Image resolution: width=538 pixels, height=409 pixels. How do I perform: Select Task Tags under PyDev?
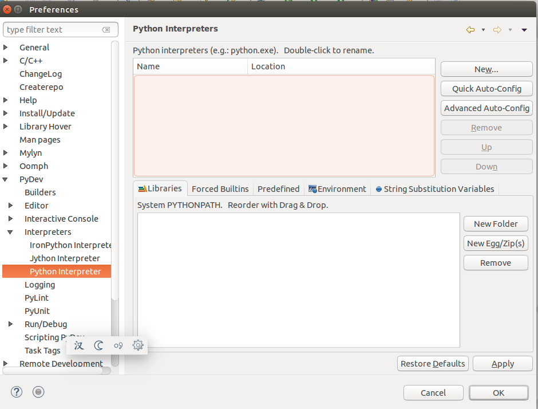(x=42, y=350)
